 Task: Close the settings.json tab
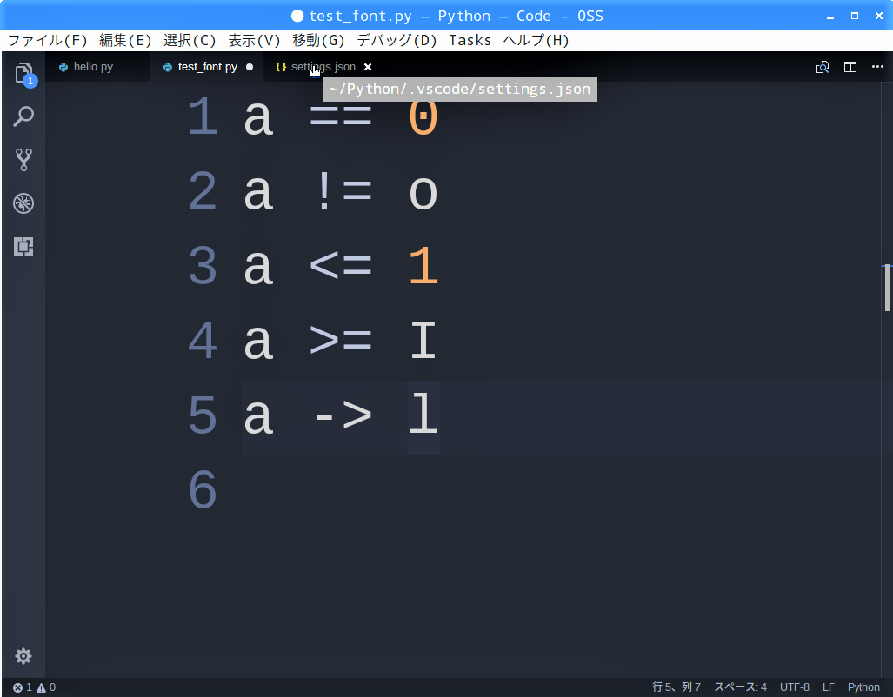pyautogui.click(x=368, y=67)
